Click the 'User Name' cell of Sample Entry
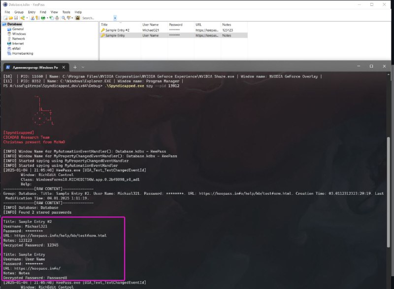 click(x=151, y=36)
